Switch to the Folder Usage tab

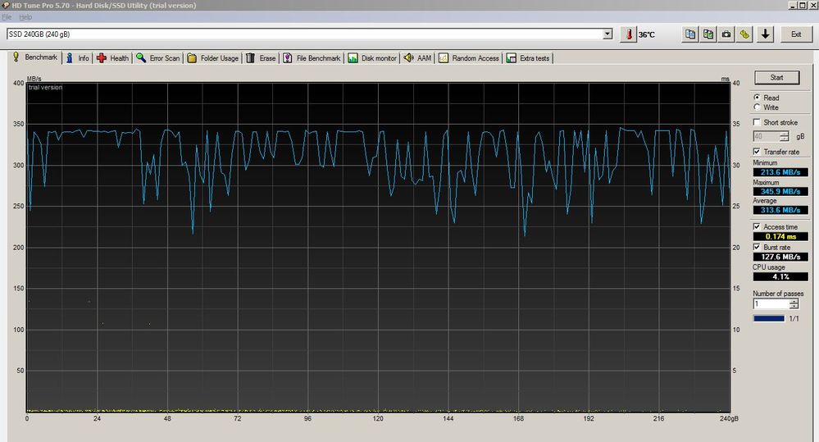pos(213,58)
